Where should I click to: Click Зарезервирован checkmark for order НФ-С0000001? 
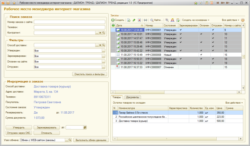tap(181, 30)
